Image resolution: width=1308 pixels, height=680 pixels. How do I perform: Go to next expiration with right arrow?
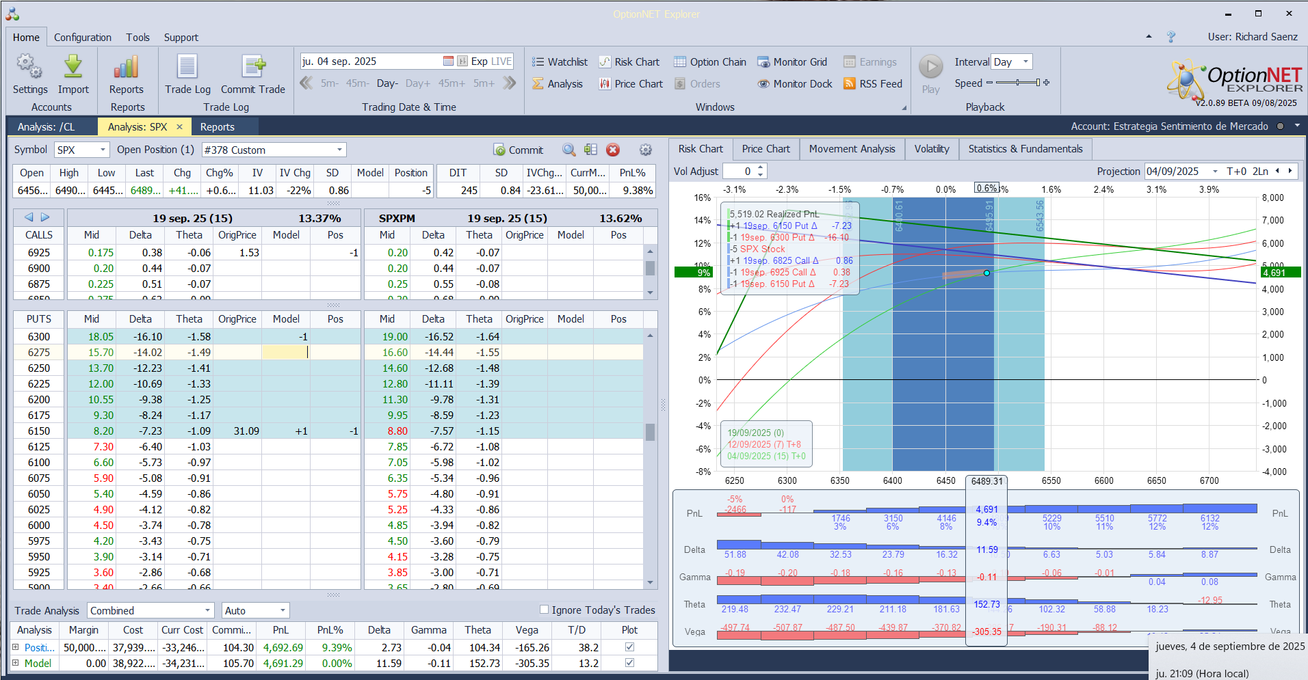45,217
